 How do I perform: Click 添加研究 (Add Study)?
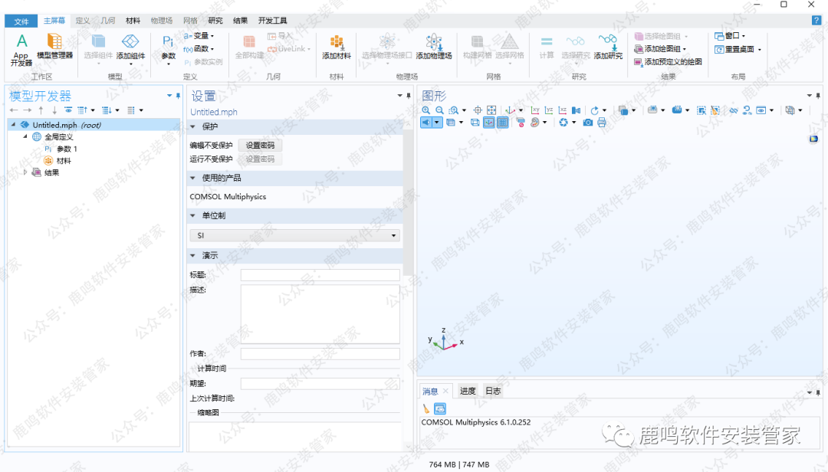(x=608, y=51)
